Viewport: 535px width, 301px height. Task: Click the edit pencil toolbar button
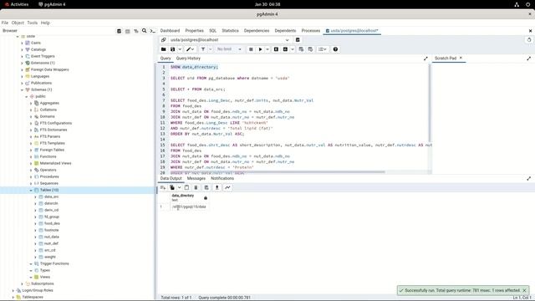pos(191,49)
